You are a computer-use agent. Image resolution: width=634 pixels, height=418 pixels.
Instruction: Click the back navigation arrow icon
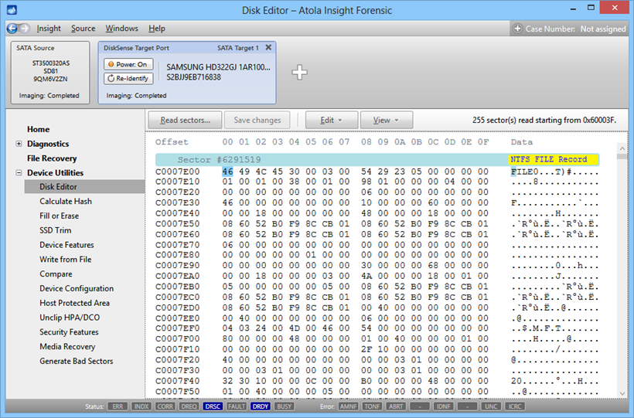pyautogui.click(x=12, y=29)
